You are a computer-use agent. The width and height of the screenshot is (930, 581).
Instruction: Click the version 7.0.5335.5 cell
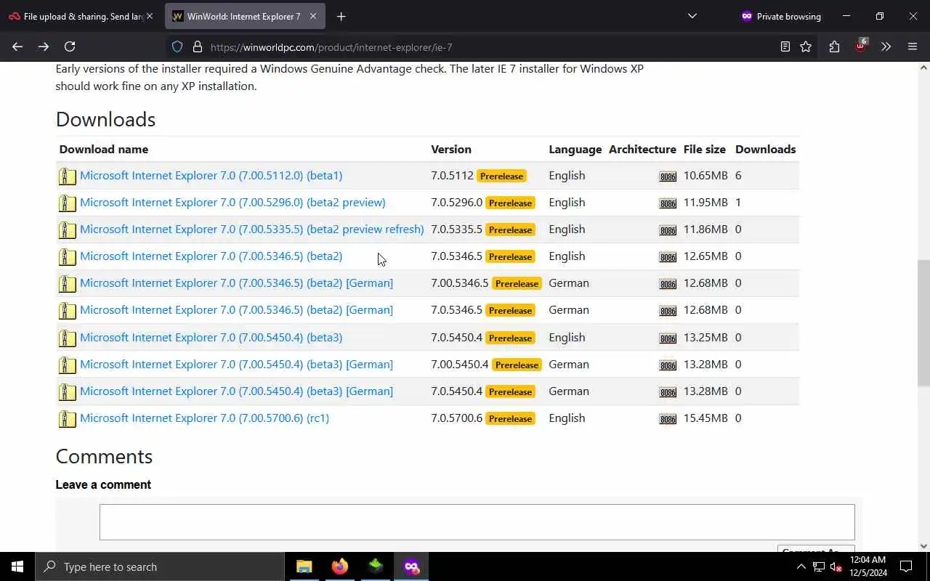click(x=456, y=229)
